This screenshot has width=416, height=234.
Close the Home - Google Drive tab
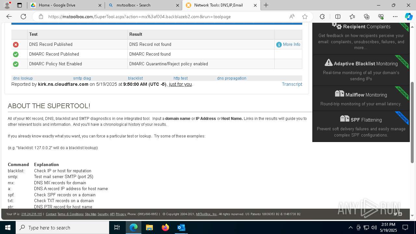(100, 5)
